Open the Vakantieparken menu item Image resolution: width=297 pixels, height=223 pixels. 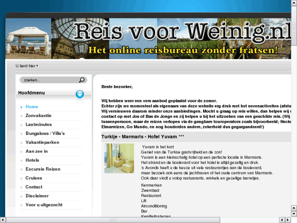(42, 142)
